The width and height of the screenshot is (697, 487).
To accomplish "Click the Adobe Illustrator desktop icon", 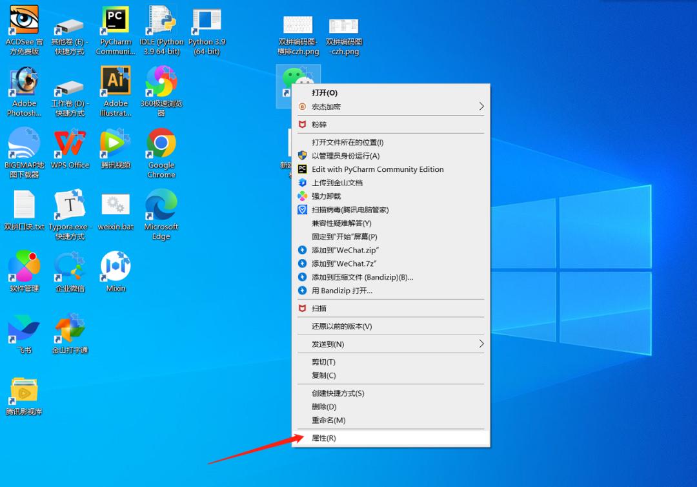I will 116,81.
